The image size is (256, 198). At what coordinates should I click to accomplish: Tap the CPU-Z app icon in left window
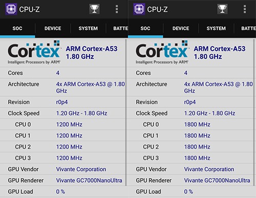[11, 9]
